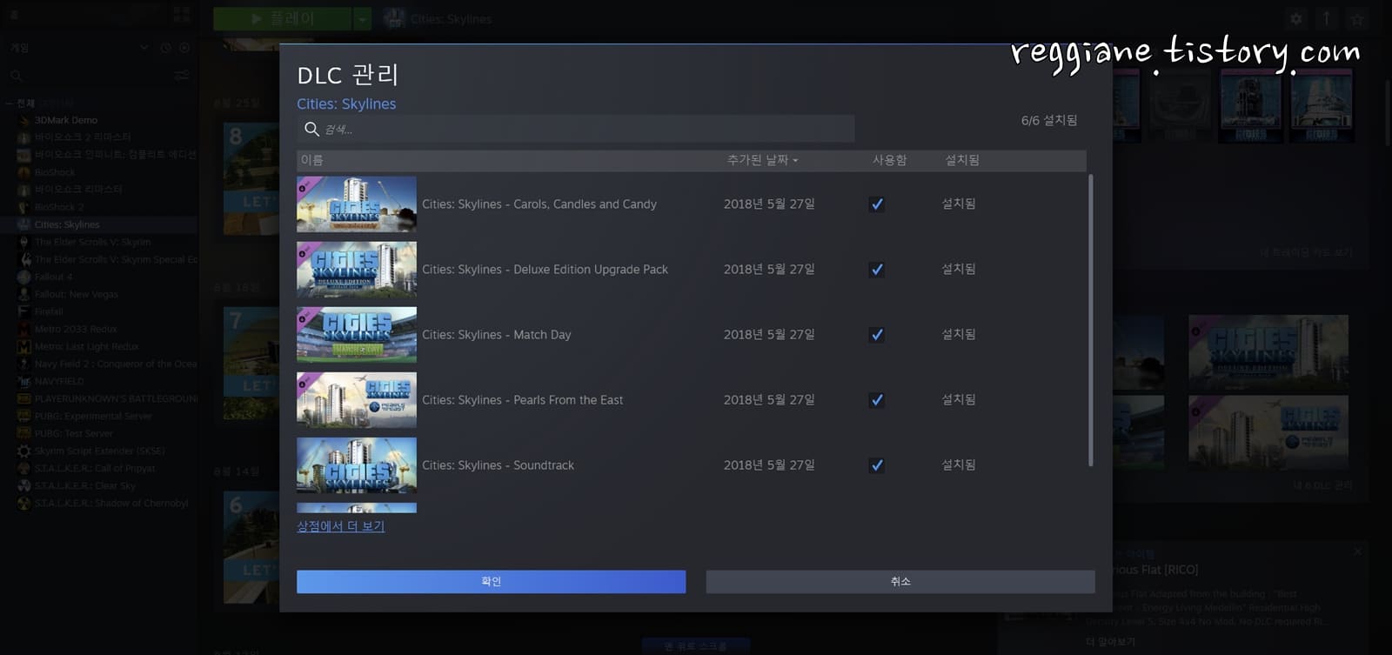The width and height of the screenshot is (1392, 655).
Task: Select Fallout: New Vegas in library
Action: click(77, 294)
